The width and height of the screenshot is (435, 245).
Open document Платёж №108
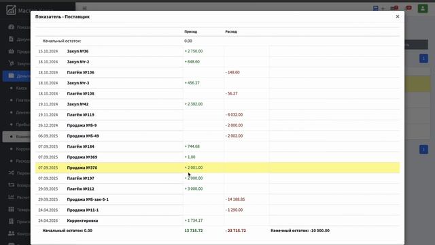coord(80,93)
